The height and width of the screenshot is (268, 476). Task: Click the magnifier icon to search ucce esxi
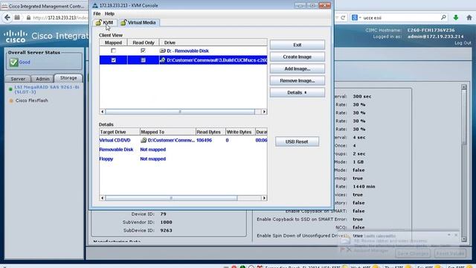(x=443, y=18)
